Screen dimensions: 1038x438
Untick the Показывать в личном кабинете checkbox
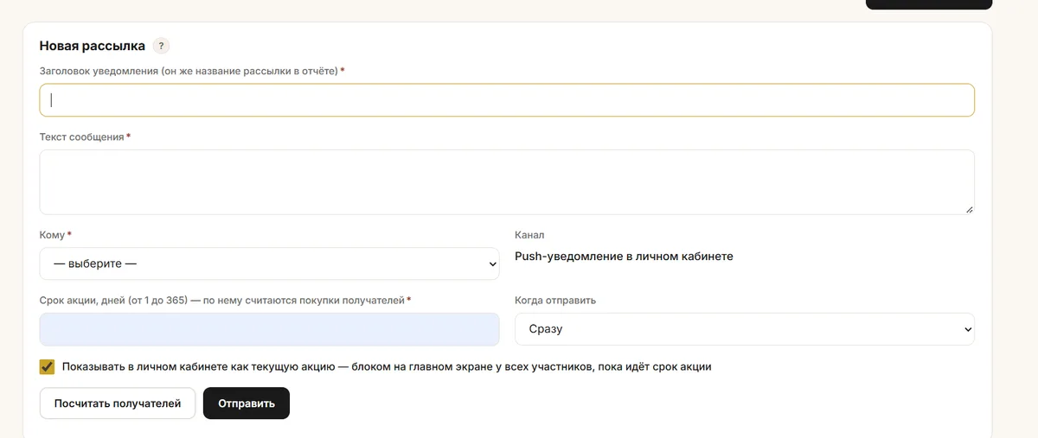[x=47, y=366]
